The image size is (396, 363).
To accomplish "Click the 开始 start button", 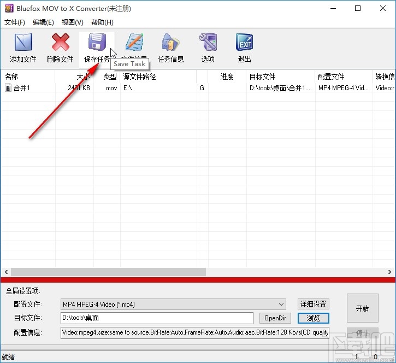I will pos(363,308).
